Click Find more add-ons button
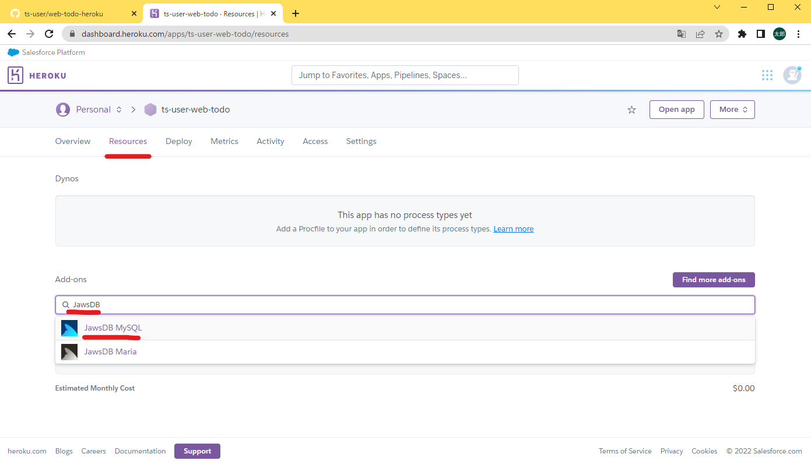The width and height of the screenshot is (811, 464). 714,280
